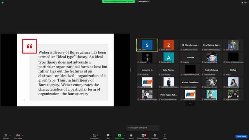Open the Reactions menu
The height and width of the screenshot is (140, 249).
point(155,136)
